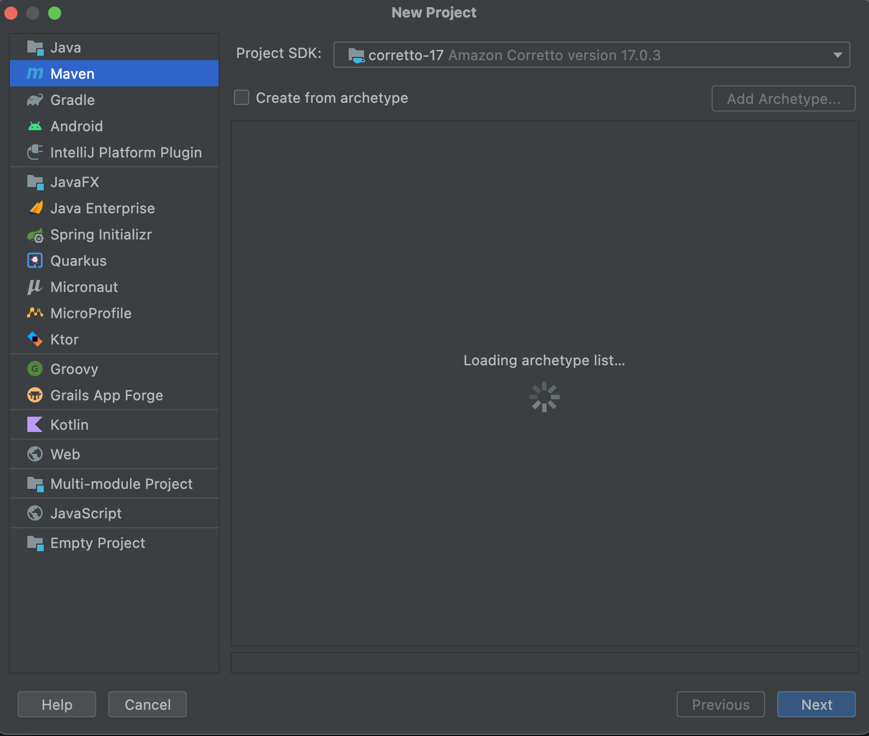Choose Kotlin label in the project list
The height and width of the screenshot is (736, 869).
[x=69, y=425]
